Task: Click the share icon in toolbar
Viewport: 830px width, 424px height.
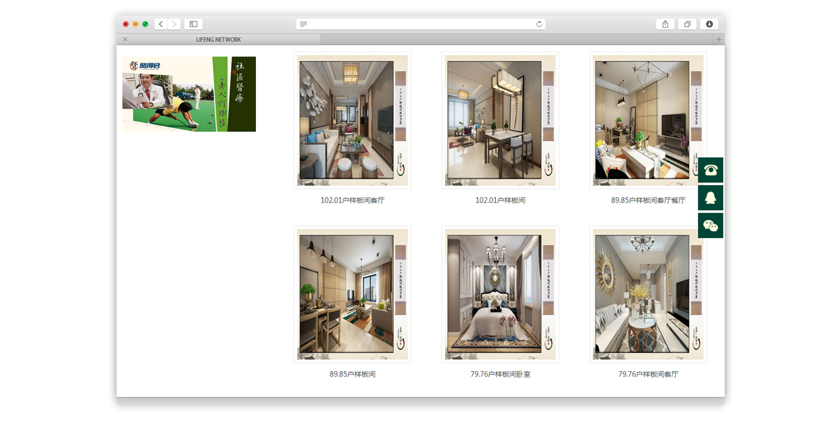Action: click(665, 24)
